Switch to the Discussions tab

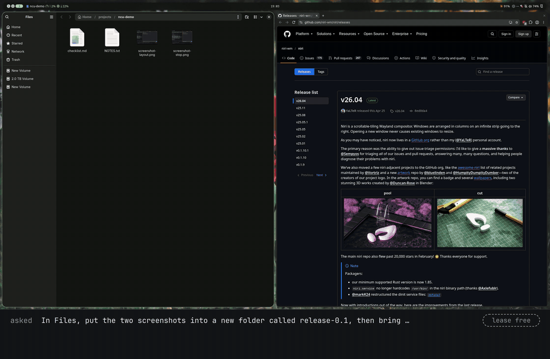point(378,58)
